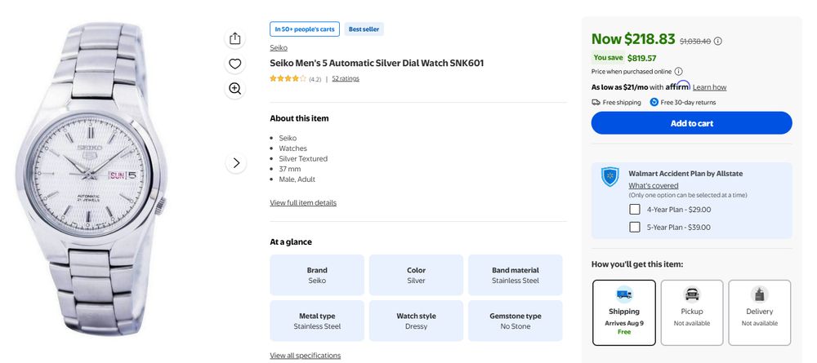Open the Seiko brand link
Screen dimensions: 817x363
click(x=279, y=48)
